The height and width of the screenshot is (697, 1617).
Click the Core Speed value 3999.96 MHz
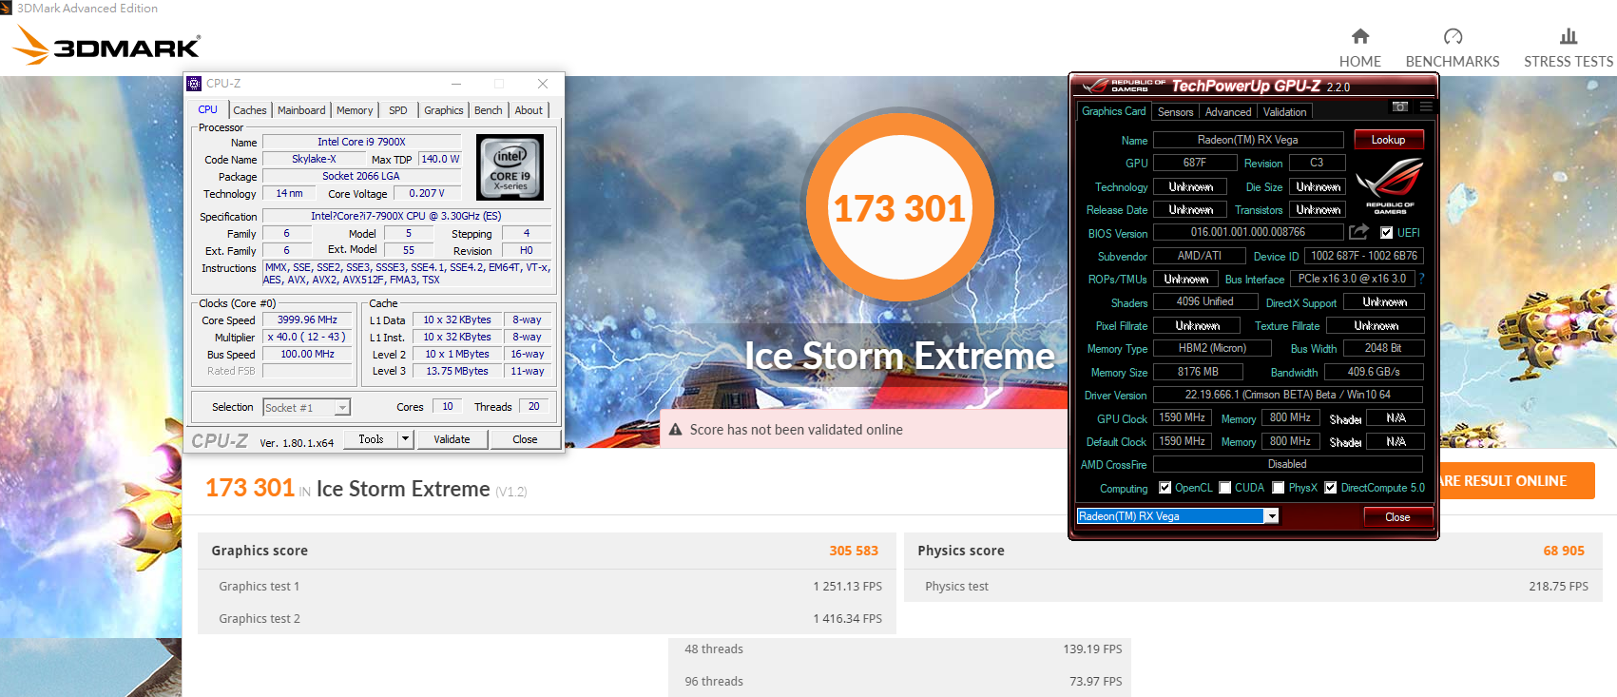[x=307, y=320]
